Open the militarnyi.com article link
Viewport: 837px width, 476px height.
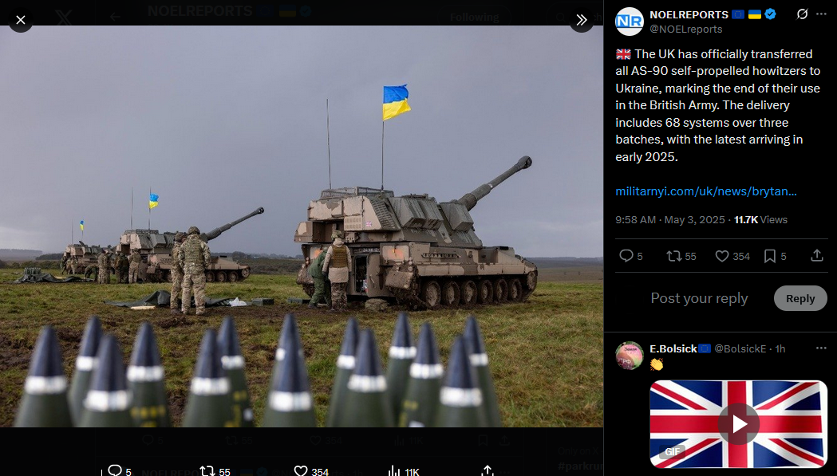(705, 191)
